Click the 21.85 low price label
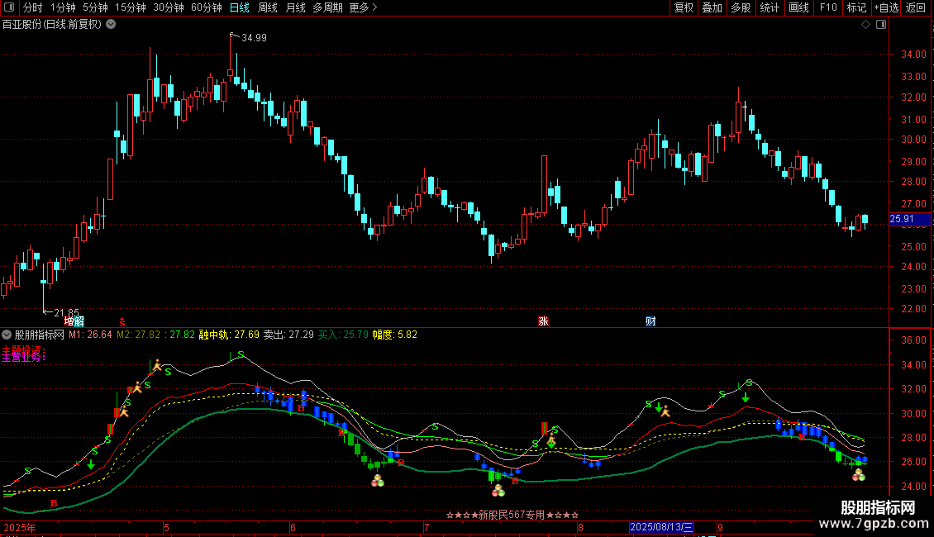 tap(66, 312)
